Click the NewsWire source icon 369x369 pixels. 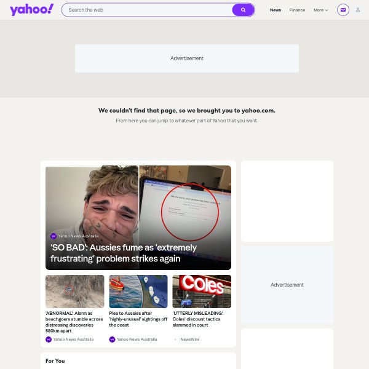175,339
